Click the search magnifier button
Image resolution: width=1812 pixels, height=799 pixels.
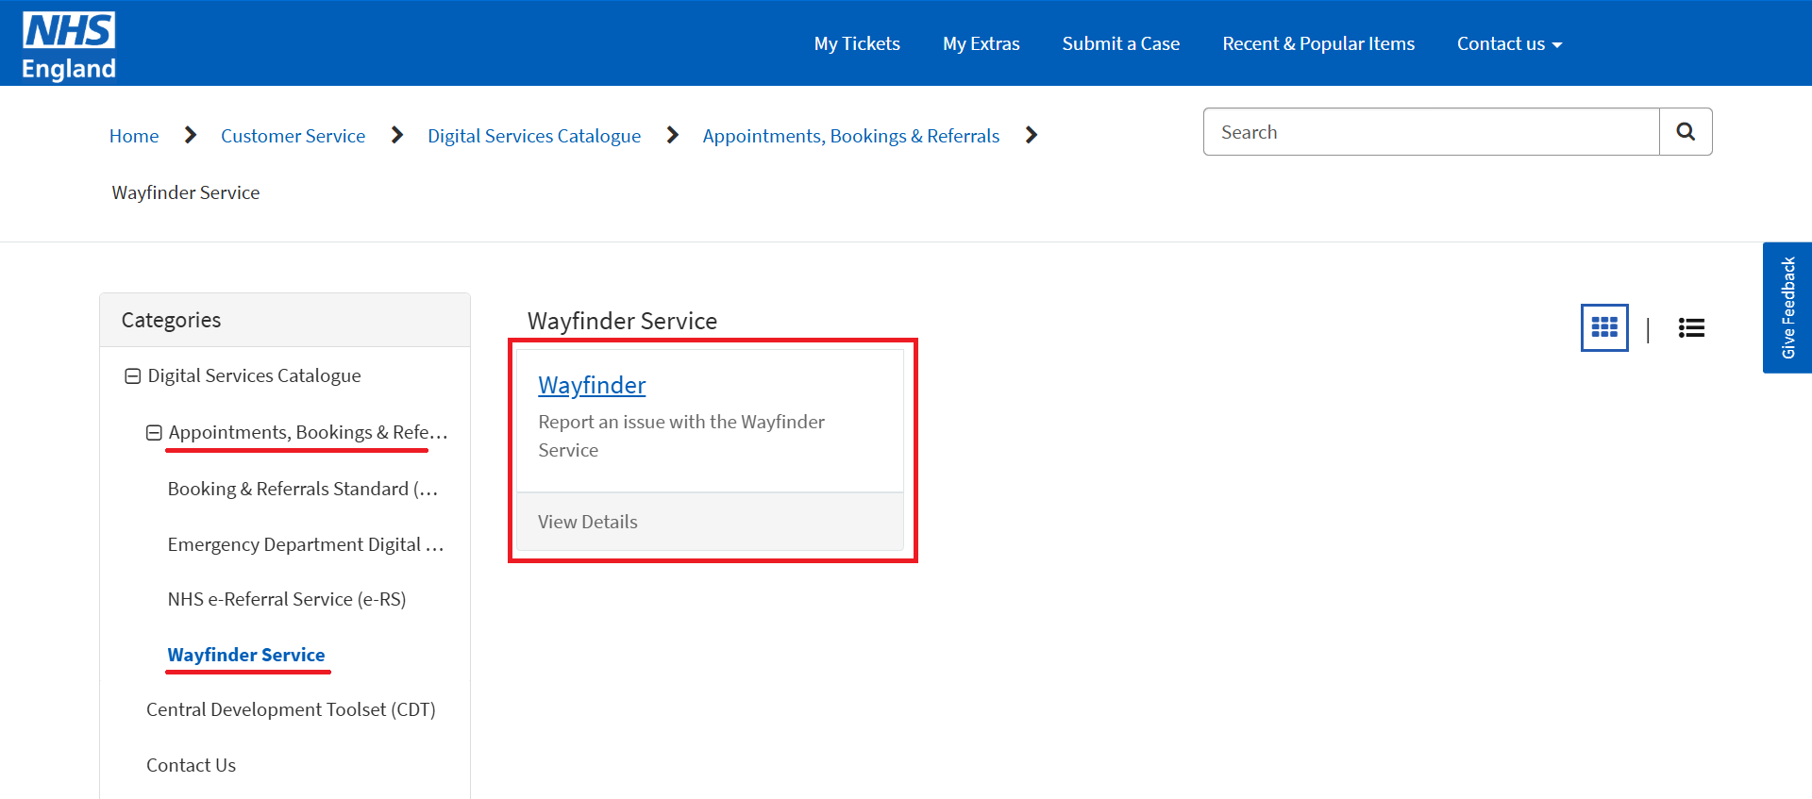click(1686, 132)
